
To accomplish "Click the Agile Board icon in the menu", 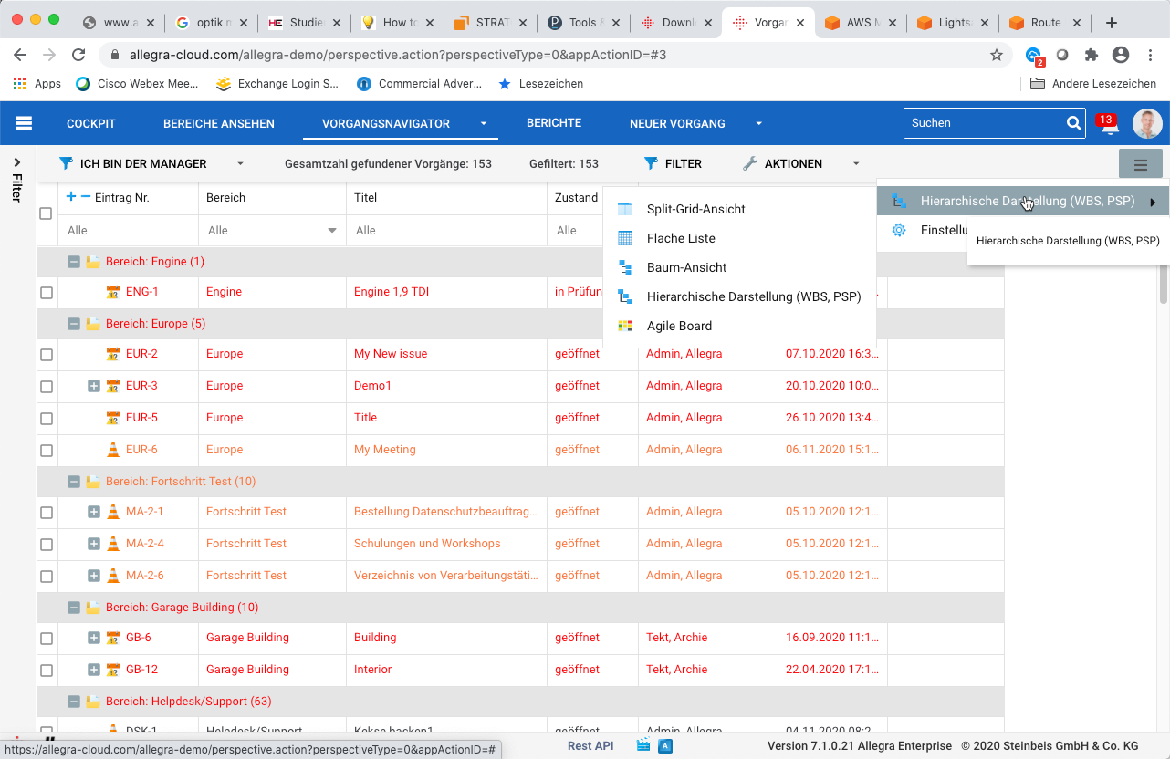I will coord(625,326).
